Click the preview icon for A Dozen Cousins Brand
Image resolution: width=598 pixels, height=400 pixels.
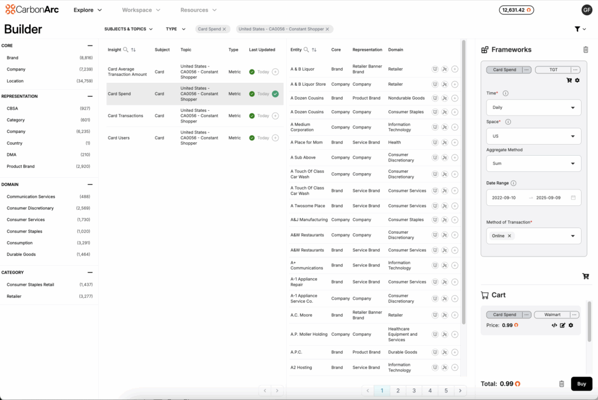[x=434, y=98]
